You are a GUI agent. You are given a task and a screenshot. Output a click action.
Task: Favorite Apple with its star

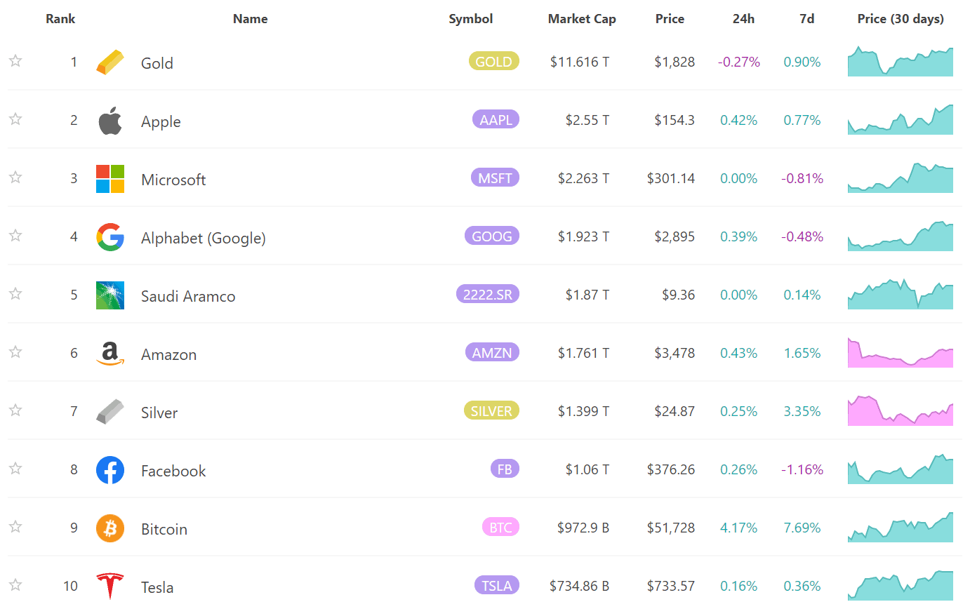point(15,119)
